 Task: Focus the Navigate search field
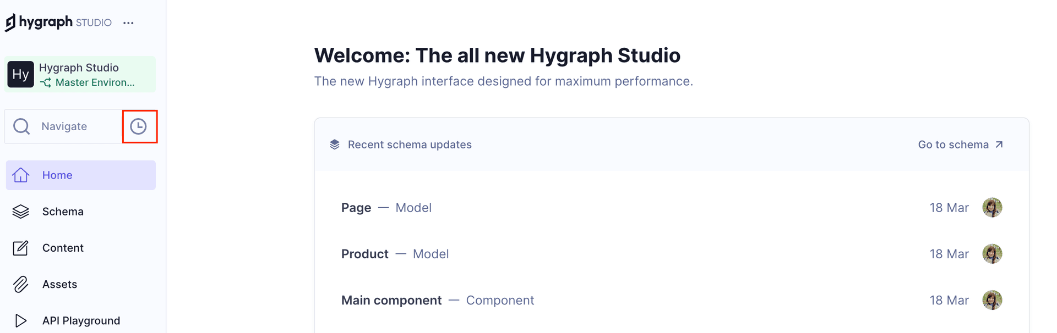(x=77, y=126)
